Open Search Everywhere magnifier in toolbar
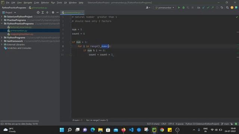This screenshot has height=134, width=239. [x=227, y=7]
